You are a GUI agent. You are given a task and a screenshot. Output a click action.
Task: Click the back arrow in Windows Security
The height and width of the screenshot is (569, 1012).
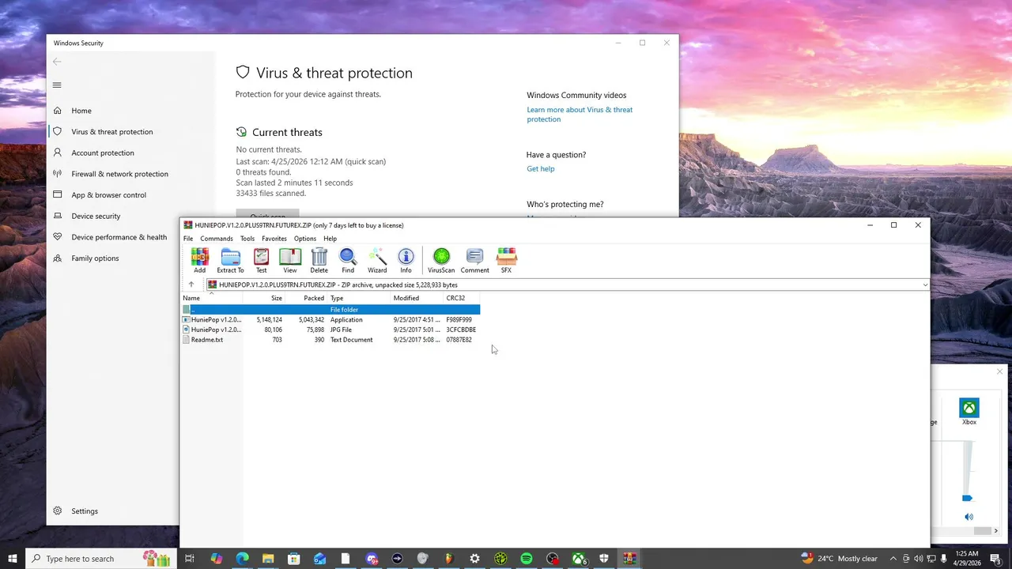(x=57, y=62)
